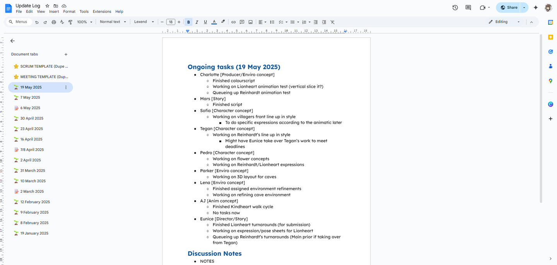Click the insert image icon

click(251, 22)
